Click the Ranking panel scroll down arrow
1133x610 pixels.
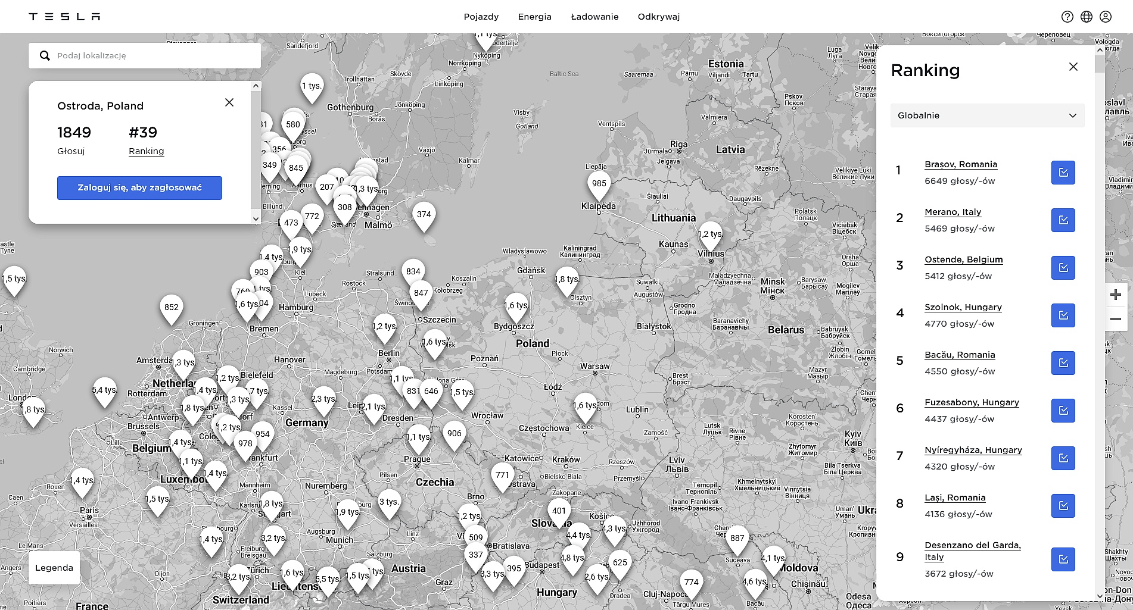(x=1100, y=595)
